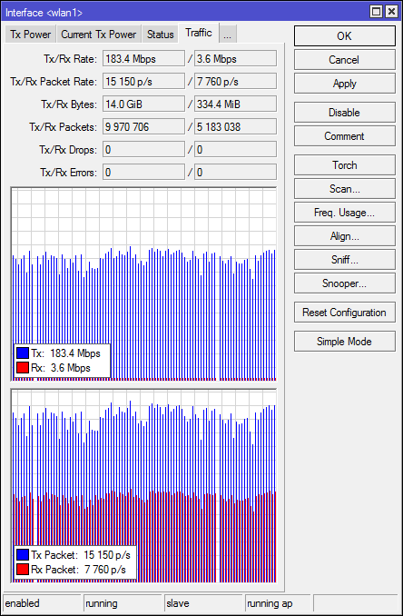Launch the Torch tool
Image resolution: width=403 pixels, height=616 pixels.
[x=345, y=165]
